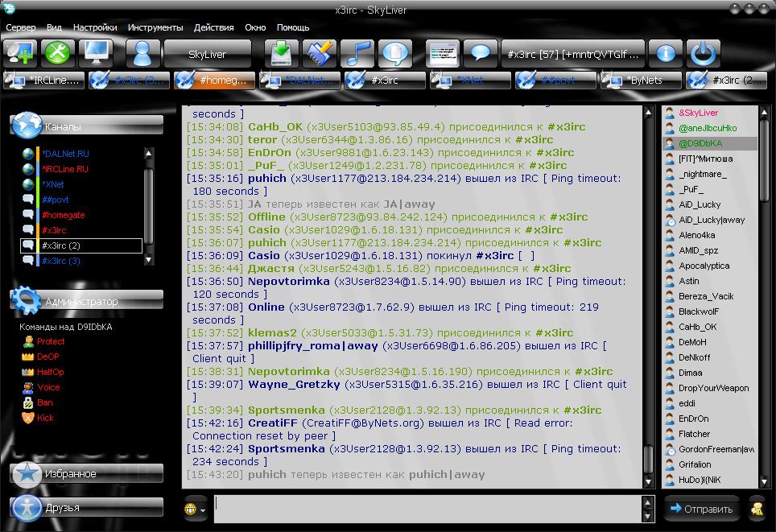Select *IRCLine.RU in channel list
Screen dimensions: 776x532
click(x=65, y=169)
